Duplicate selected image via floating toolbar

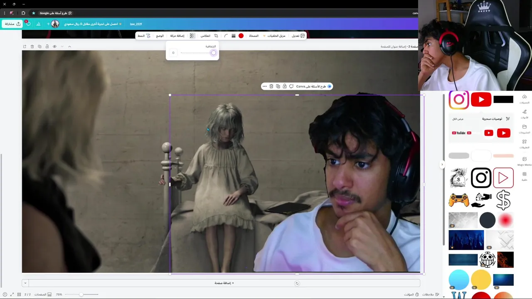(278, 86)
